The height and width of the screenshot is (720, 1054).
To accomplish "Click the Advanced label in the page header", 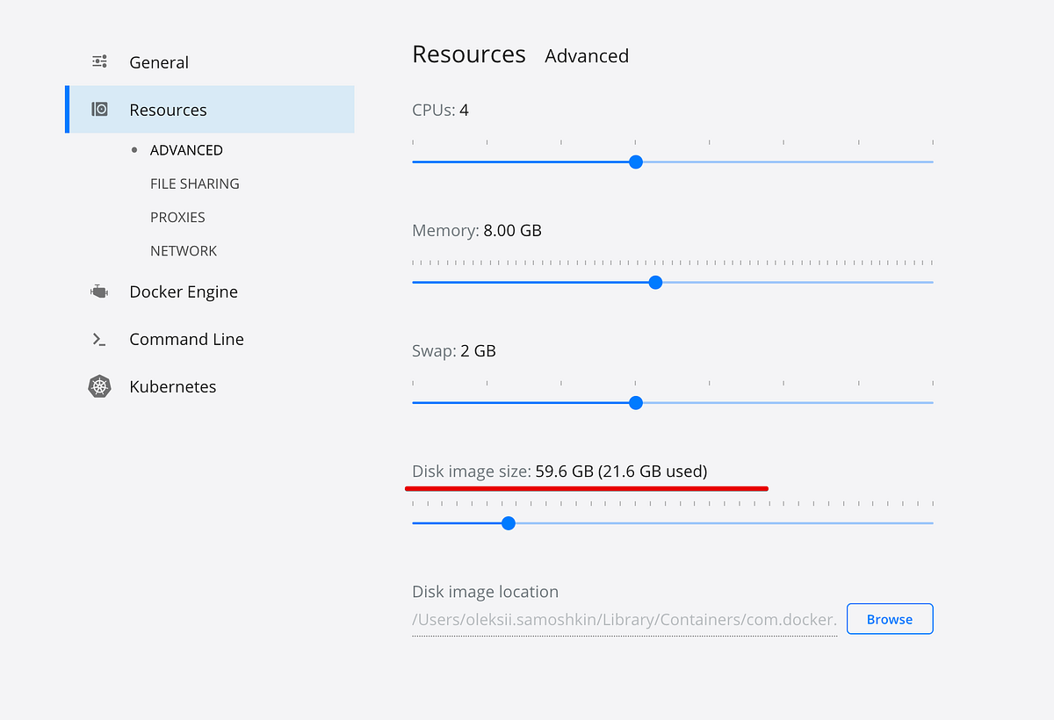I will click(587, 55).
